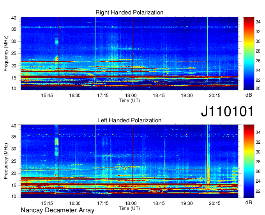Click the "34" value on Right Handed color bar
Viewport: 265px width, 215px height.
258,22
